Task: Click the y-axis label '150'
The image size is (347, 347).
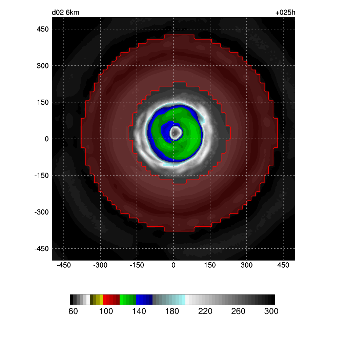Action: pos(42,102)
